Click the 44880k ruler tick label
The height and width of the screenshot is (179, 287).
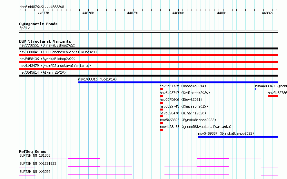[x=178, y=13]
